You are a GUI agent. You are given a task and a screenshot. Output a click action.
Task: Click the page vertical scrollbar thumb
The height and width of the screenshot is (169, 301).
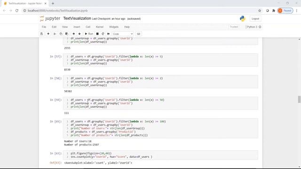click(x=299, y=99)
